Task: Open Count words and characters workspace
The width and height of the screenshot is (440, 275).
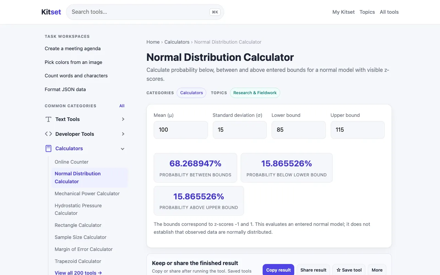Action: point(76,76)
